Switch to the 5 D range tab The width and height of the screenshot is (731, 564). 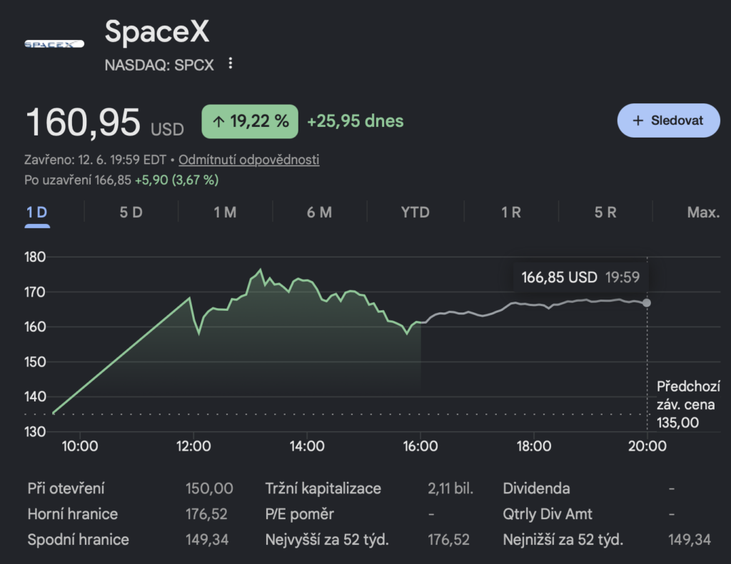pos(131,213)
